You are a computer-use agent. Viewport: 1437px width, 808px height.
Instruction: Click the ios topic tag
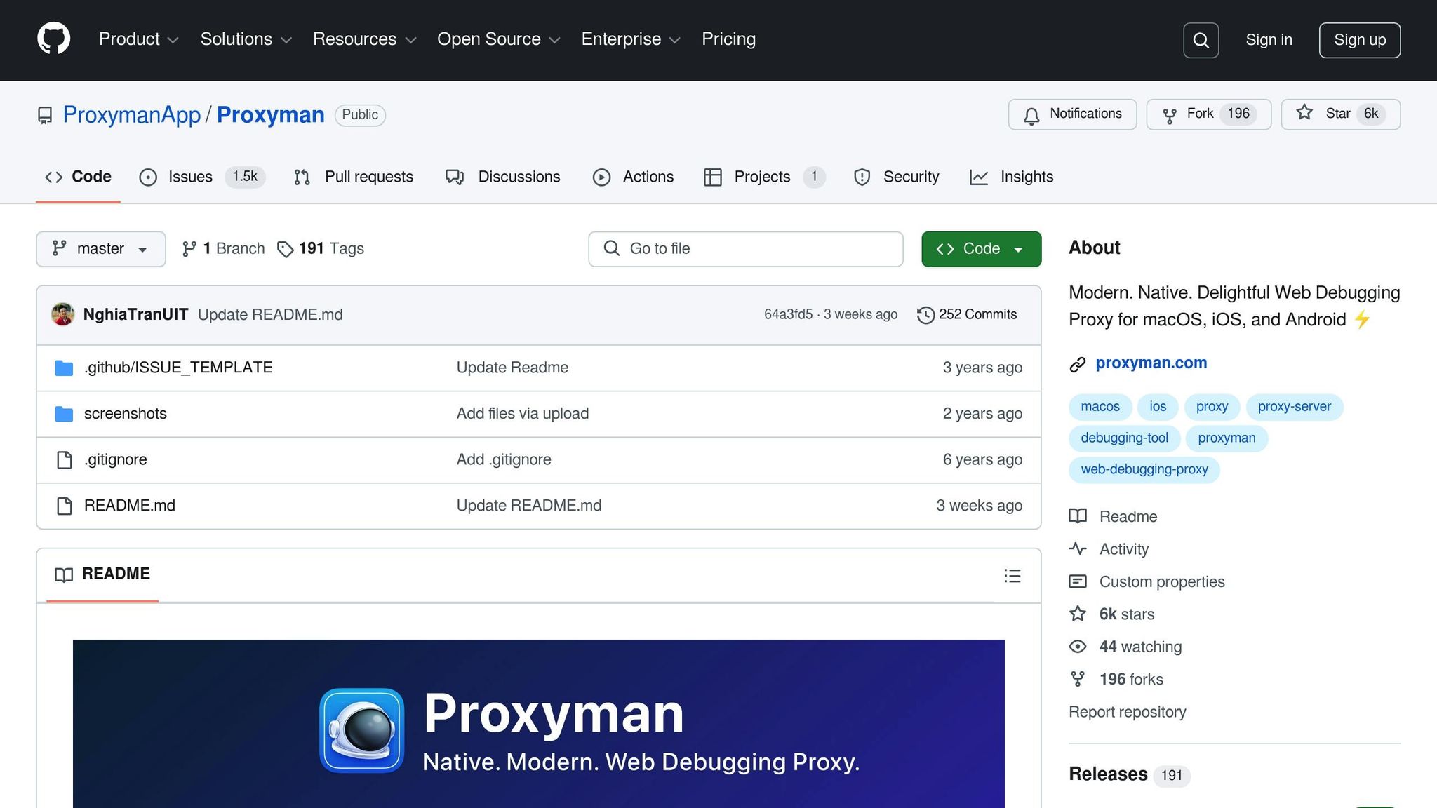[1158, 407]
